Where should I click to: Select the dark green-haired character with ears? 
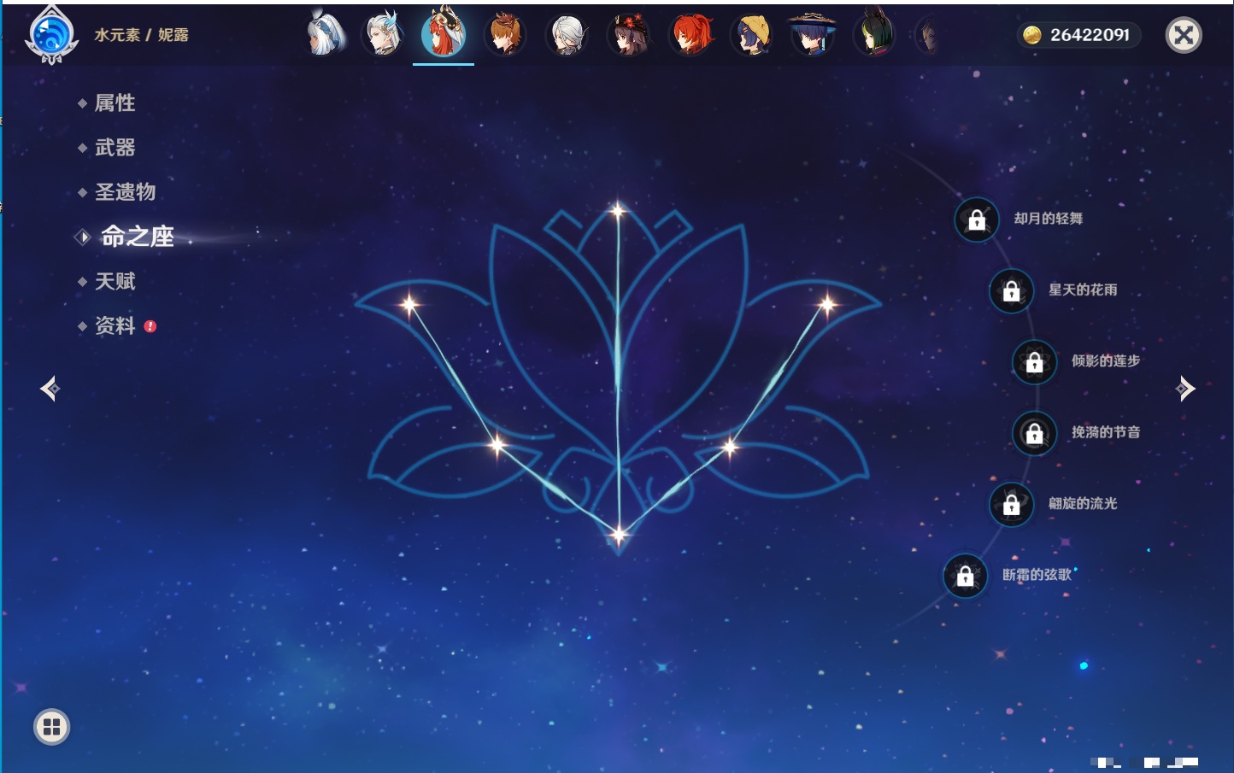point(874,35)
